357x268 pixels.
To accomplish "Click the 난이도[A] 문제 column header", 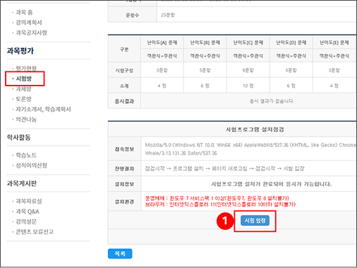I will [x=162, y=42].
